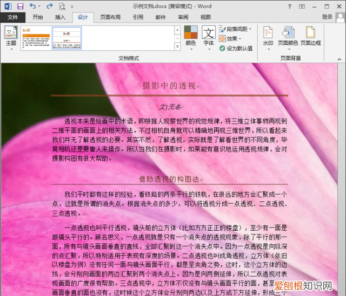346x296 pixels.
Task: Move down one row in style gallery
Action: click(x=177, y=38)
